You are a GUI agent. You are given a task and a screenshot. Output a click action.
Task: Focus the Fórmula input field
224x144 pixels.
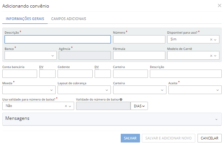pos(139,56)
